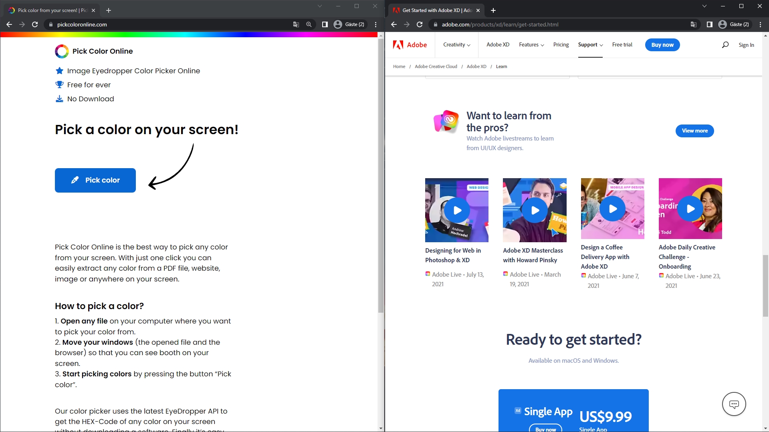The width and height of the screenshot is (769, 432).
Task: Play the Adobe Daily Creative Challenge Onboarding video
Action: pos(690,209)
